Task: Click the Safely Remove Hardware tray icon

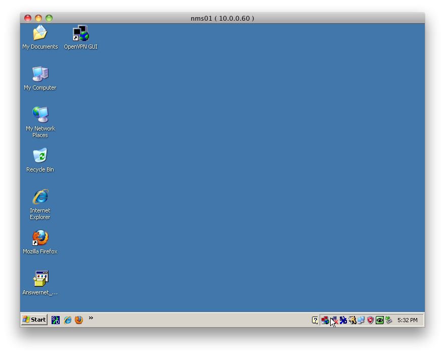Action: (x=389, y=321)
